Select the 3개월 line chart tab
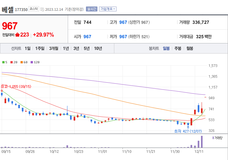Screen dimensions: 228x160 click(54, 48)
